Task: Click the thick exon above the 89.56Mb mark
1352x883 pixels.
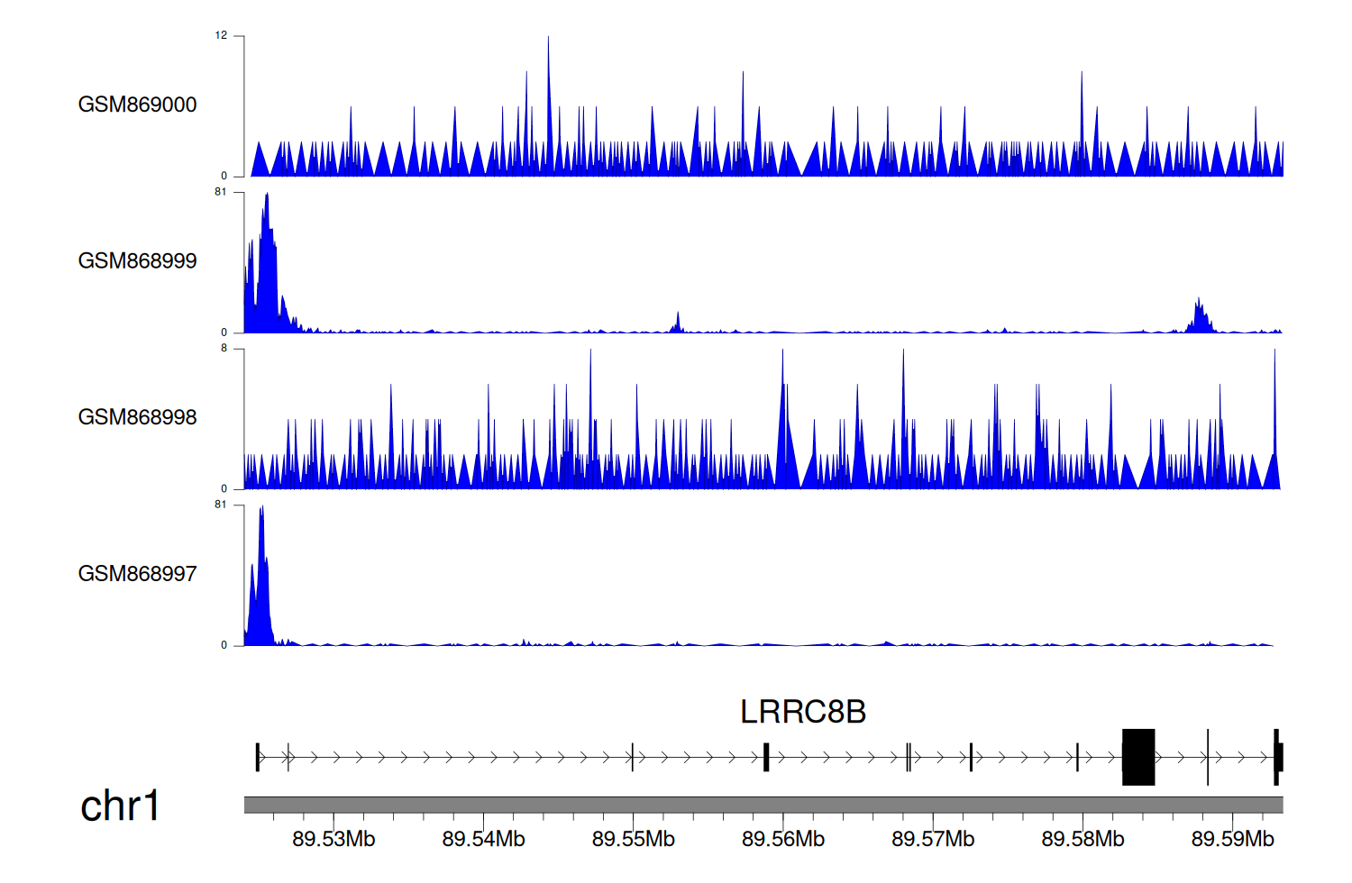Action: point(766,757)
